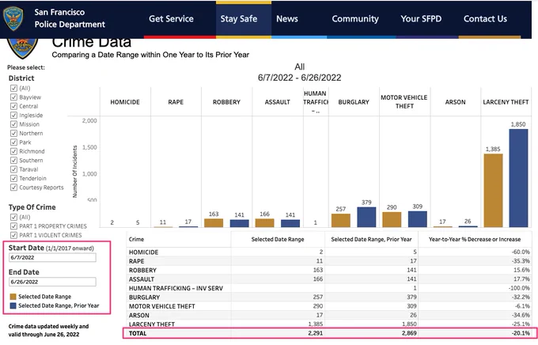Select the HOMICIDE row in table
538x345 pixels.
(x=329, y=252)
